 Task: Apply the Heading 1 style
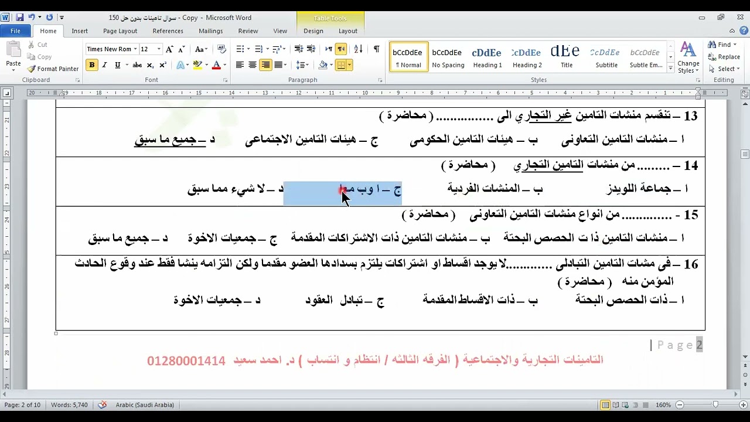(x=487, y=57)
